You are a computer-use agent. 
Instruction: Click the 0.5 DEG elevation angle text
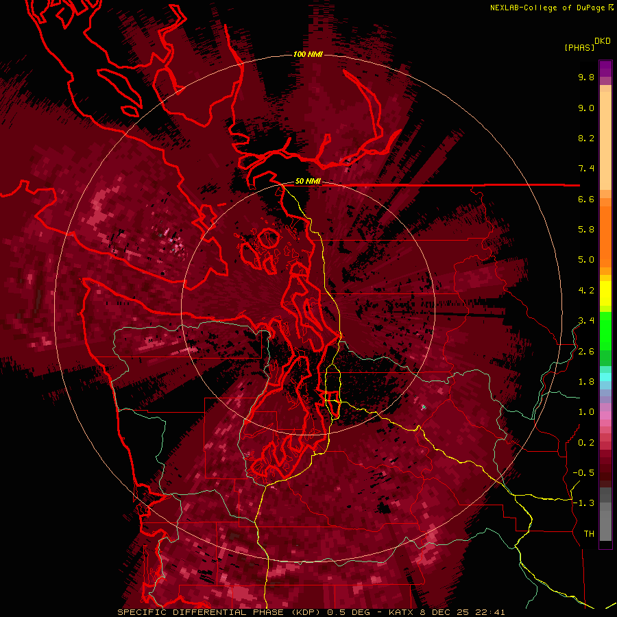click(349, 612)
